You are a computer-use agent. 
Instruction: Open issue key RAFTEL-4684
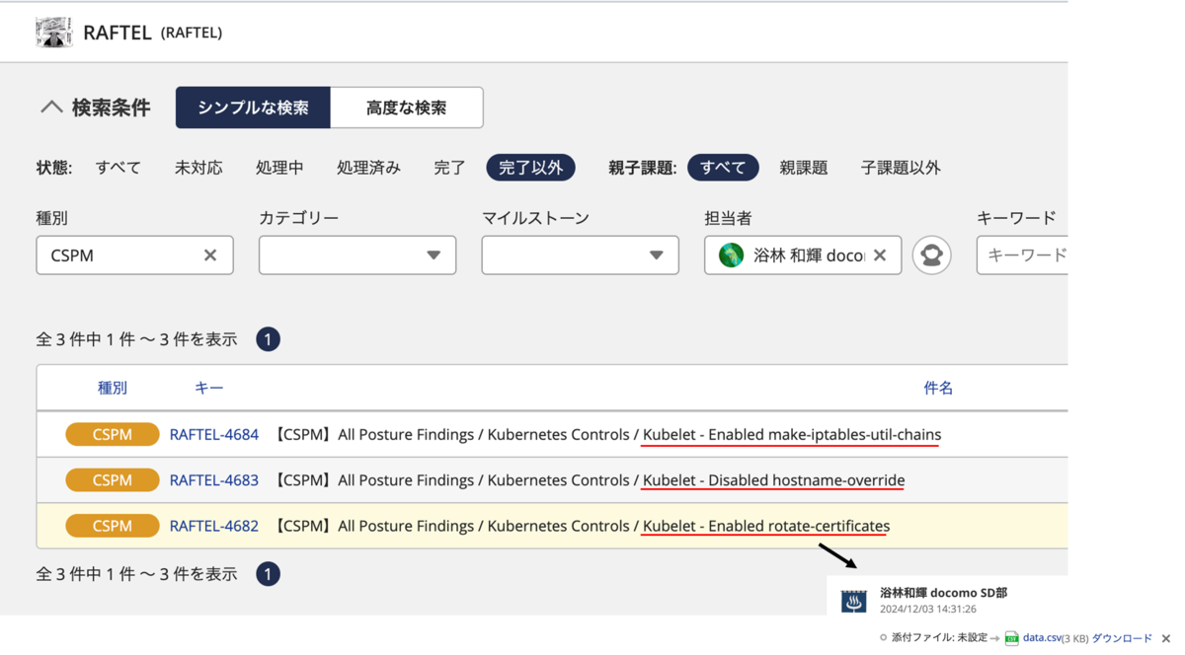click(x=214, y=434)
